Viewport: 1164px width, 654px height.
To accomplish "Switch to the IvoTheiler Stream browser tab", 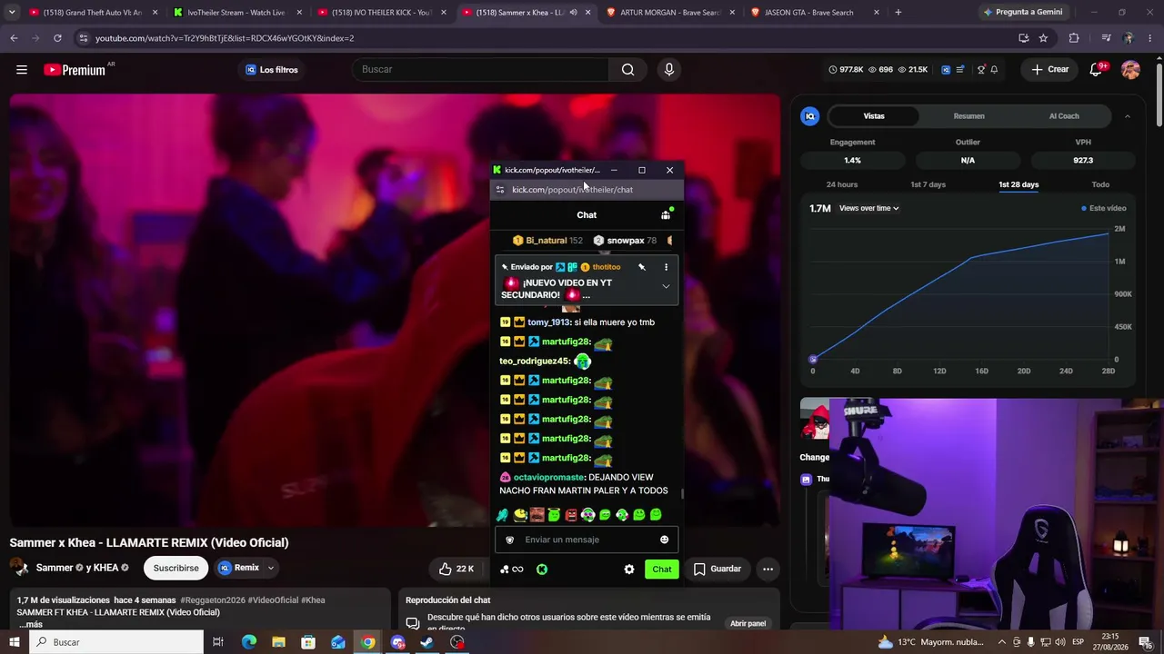I will point(236,13).
